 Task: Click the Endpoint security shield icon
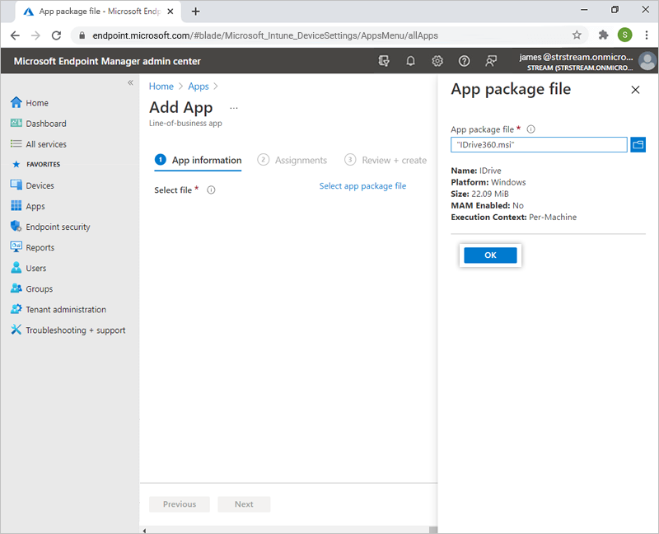(16, 227)
